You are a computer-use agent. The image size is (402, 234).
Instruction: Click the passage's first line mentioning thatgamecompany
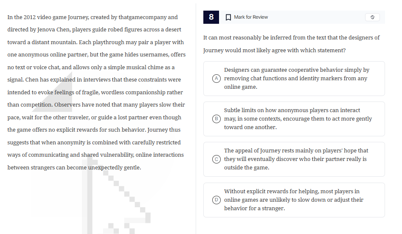tap(93, 17)
